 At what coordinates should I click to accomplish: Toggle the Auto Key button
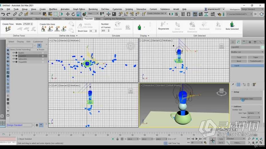click(221, 139)
